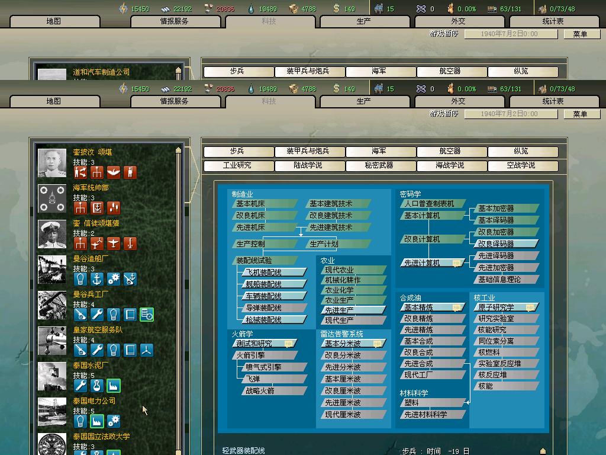Click the 生产控制 technology entry

(x=265, y=244)
